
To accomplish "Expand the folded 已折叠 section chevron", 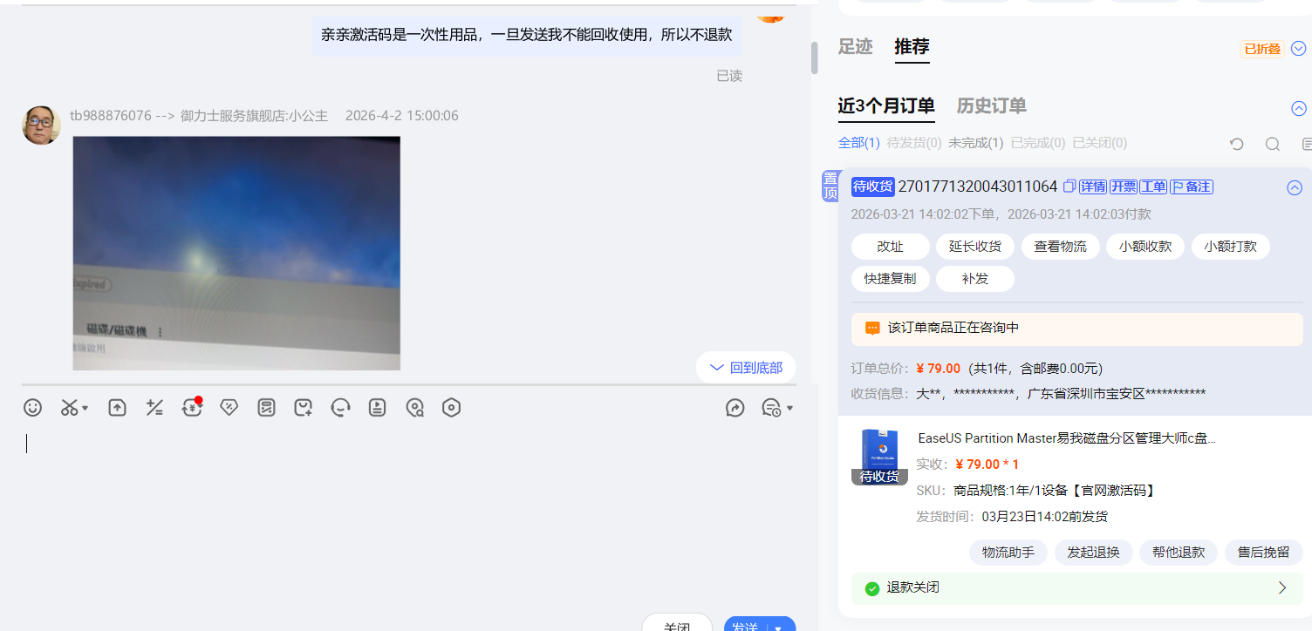I will pos(1298,49).
